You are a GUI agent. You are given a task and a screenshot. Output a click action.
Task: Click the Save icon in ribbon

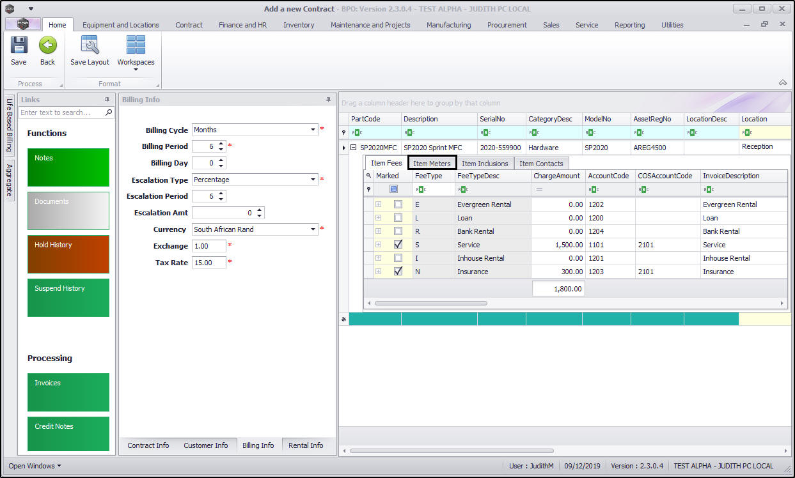[19, 45]
